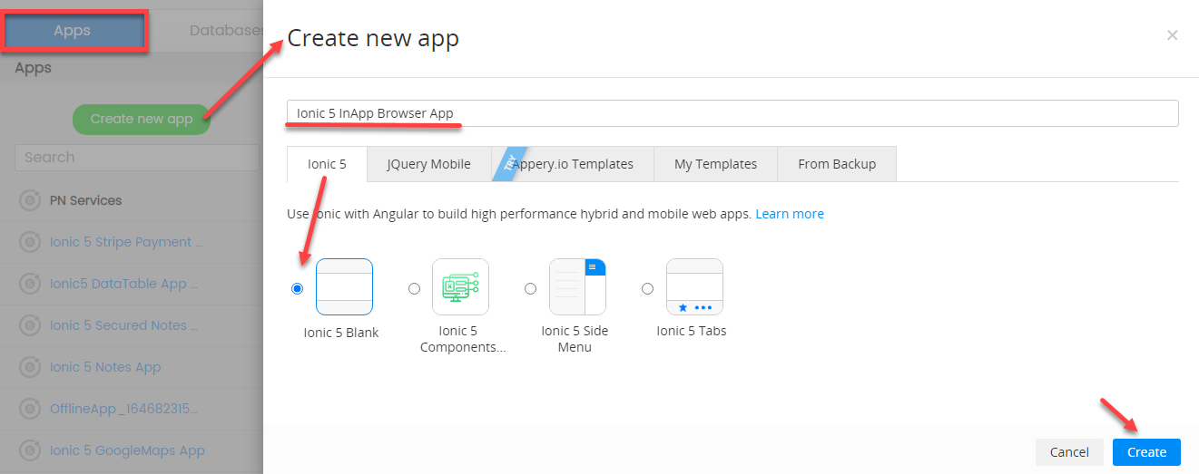
Task: Click the Ionic 5 Tabs template thumbnail
Action: point(694,286)
